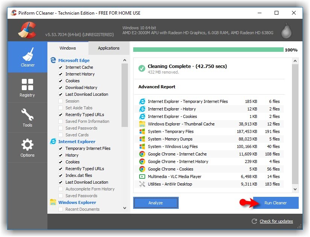
Task: Uncheck Temporary Internet Files checkbox
Action: [x=61, y=148]
